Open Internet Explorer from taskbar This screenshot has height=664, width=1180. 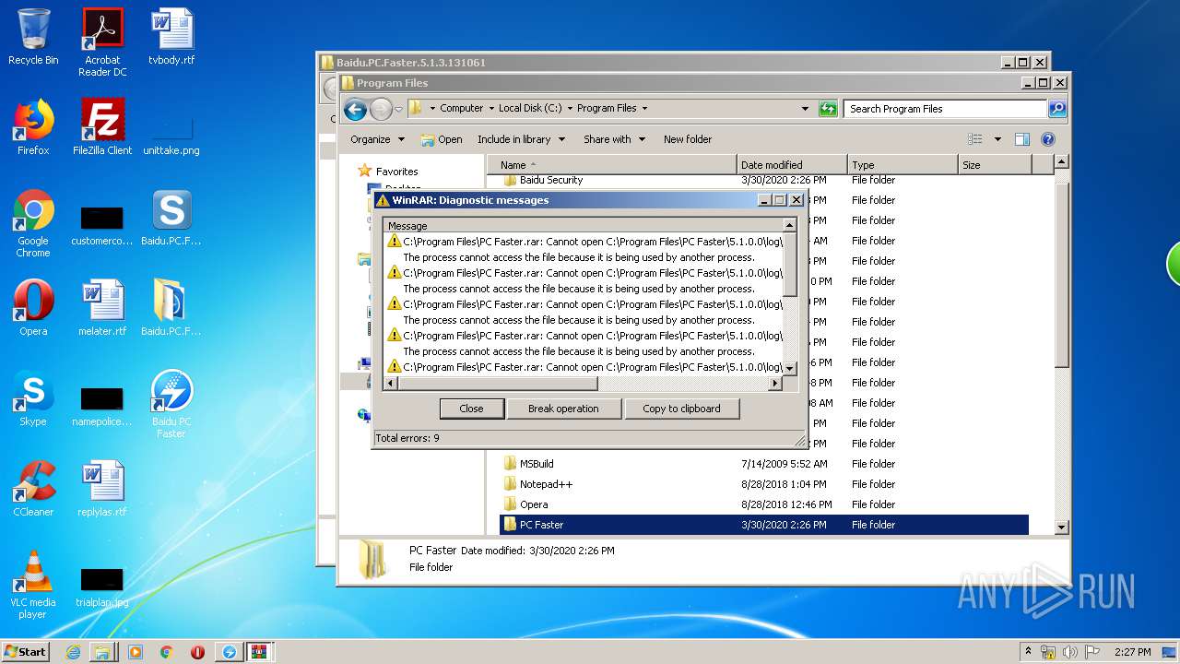[x=73, y=652]
